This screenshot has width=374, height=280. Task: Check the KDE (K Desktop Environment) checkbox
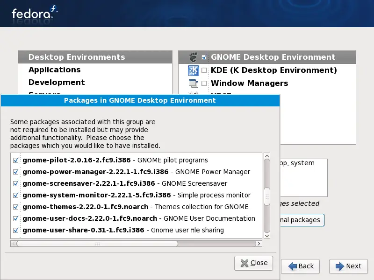pos(204,70)
